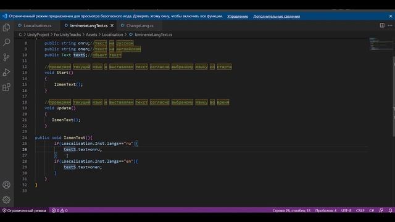This screenshot has height=222, width=395.
Task: Open the editor More Actions menu
Action: (390, 25)
